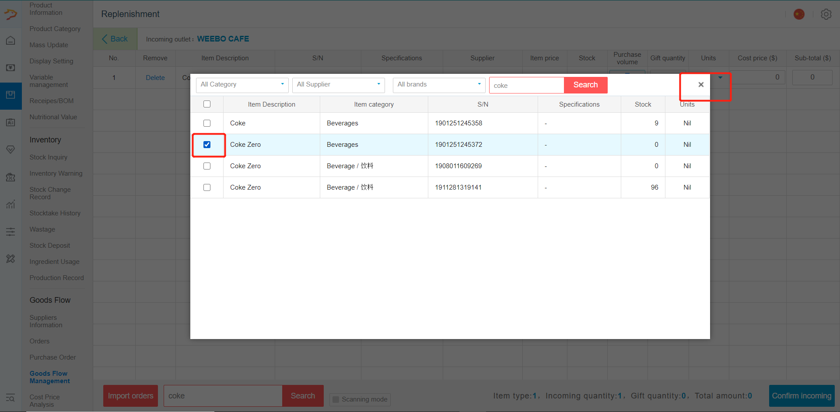Open Stock Inquiry menu item
Screen dimensions: 840x412
tap(49, 157)
